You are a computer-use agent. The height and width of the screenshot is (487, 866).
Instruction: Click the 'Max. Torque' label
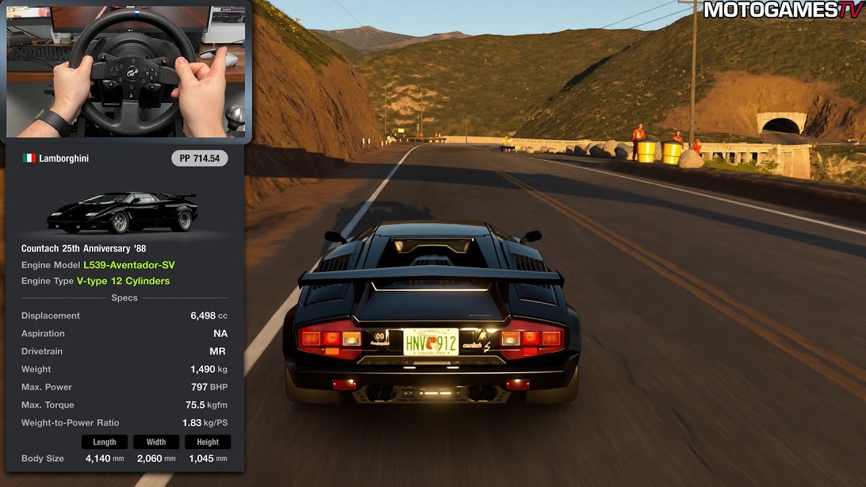tap(47, 405)
